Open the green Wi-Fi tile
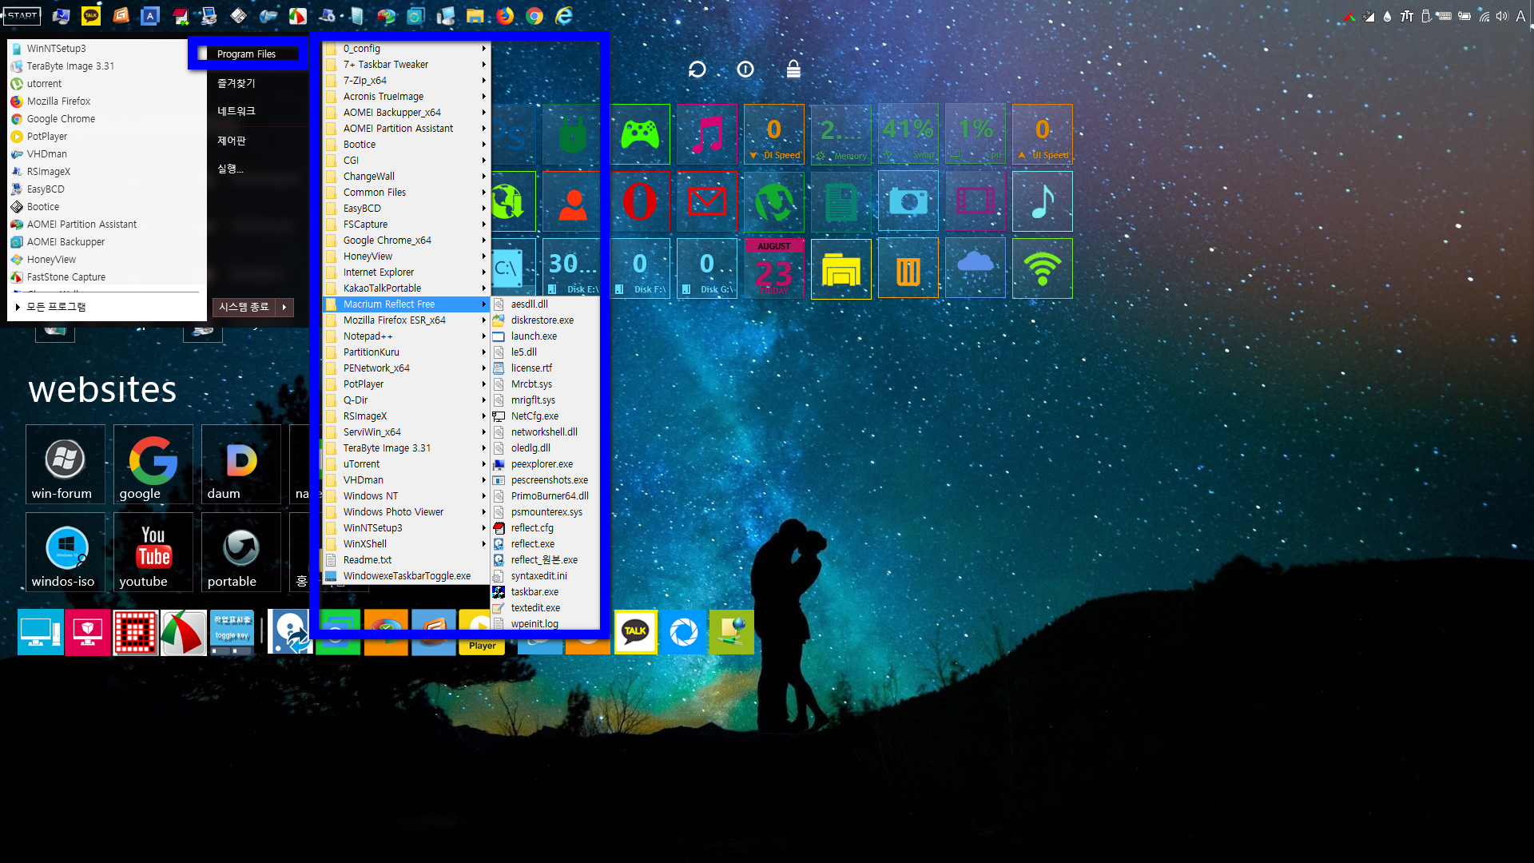Image resolution: width=1534 pixels, height=863 pixels. click(1043, 268)
